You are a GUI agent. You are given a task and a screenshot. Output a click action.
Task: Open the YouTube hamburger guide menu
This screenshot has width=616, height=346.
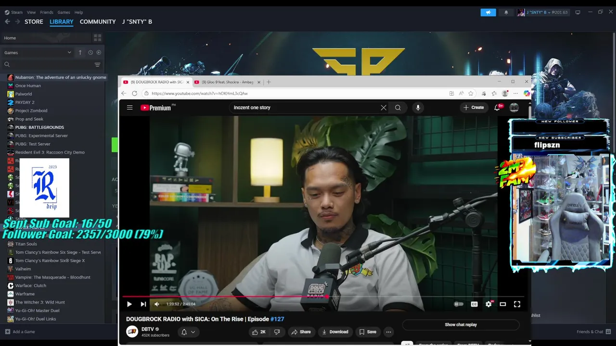coord(129,108)
